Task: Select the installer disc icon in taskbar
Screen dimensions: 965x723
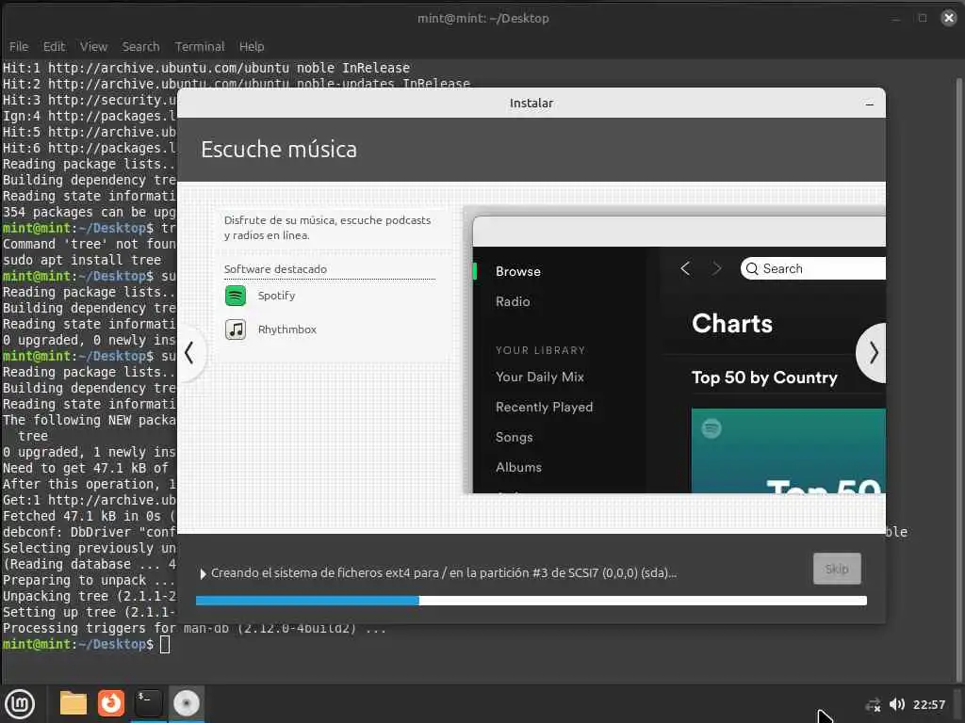Action: tap(186, 703)
